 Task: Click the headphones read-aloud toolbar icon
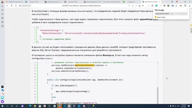pos(129,6)
